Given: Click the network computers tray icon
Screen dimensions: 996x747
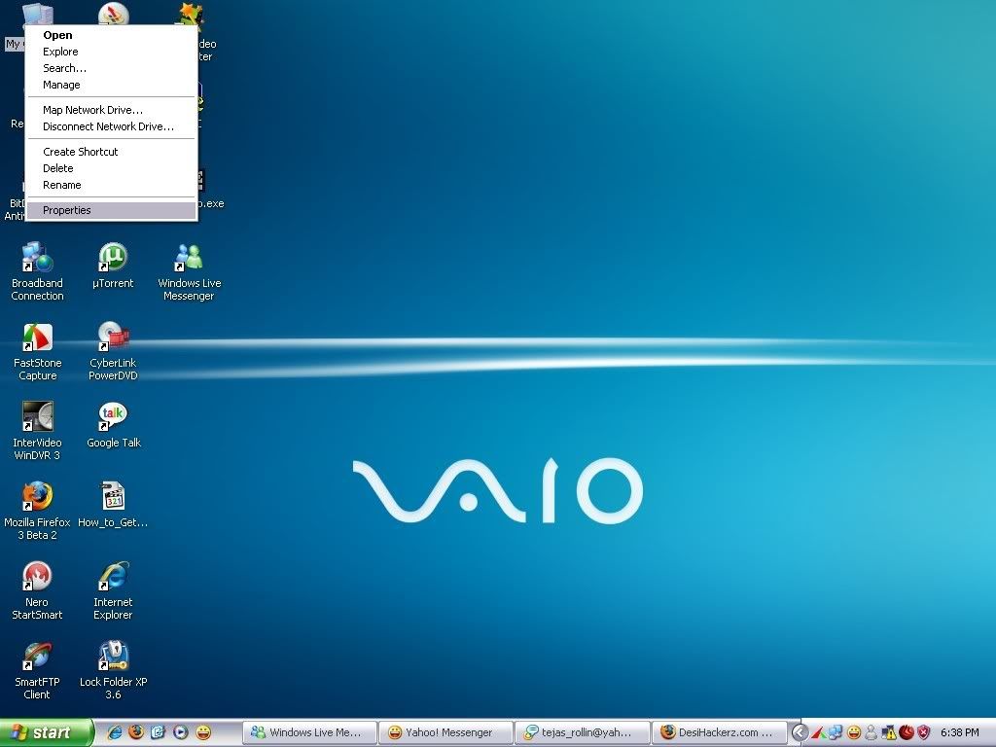Looking at the screenshot, I should [836, 732].
